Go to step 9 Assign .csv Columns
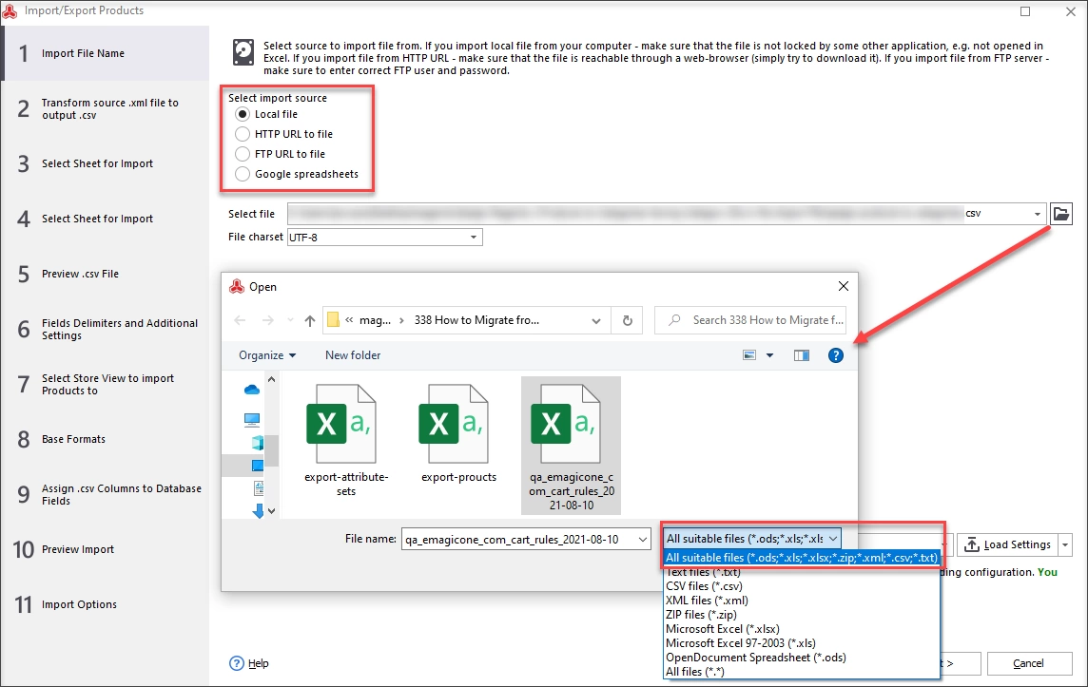 coord(106,494)
